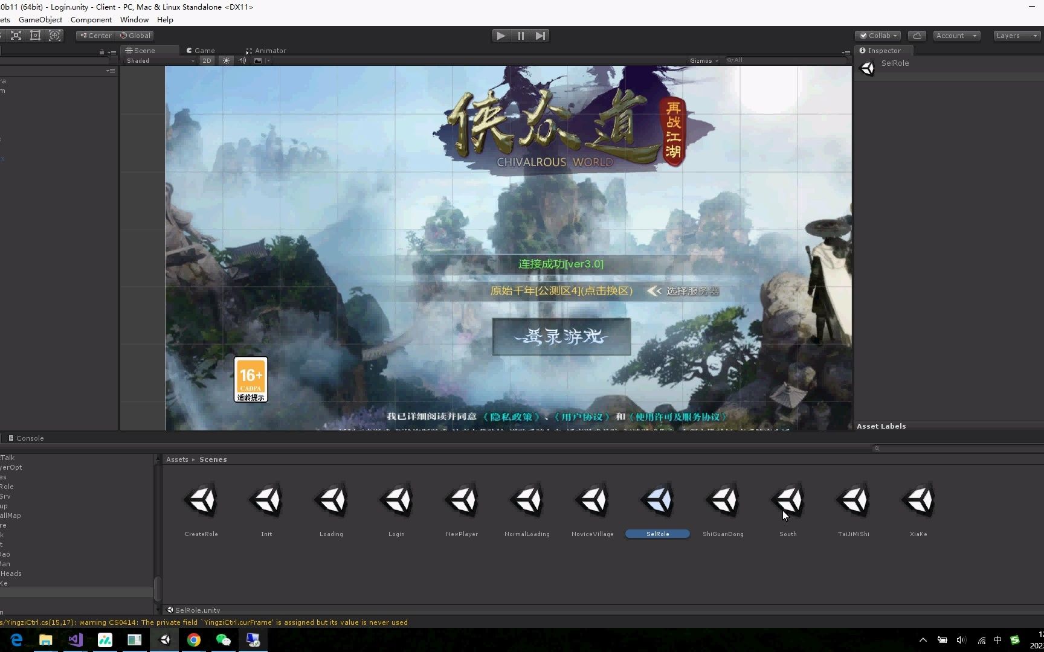
Task: Start Play mode
Action: (x=501, y=36)
